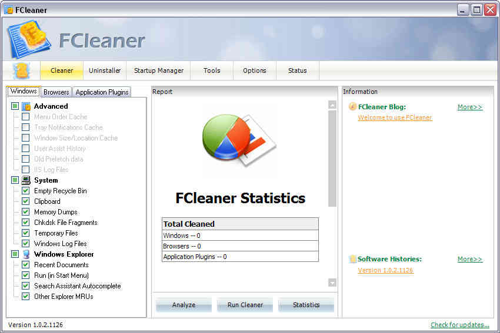The image size is (500, 333).
Task: Click the title bar FCleaner app icon
Action: coord(9,10)
